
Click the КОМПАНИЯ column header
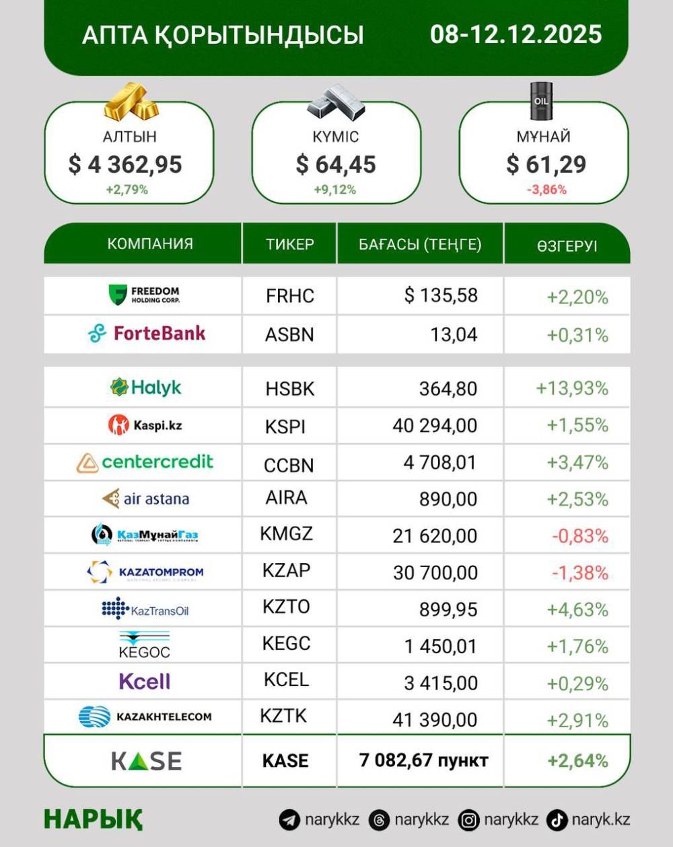pyautogui.click(x=149, y=244)
